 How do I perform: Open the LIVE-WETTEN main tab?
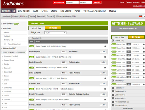pos(24,11)
